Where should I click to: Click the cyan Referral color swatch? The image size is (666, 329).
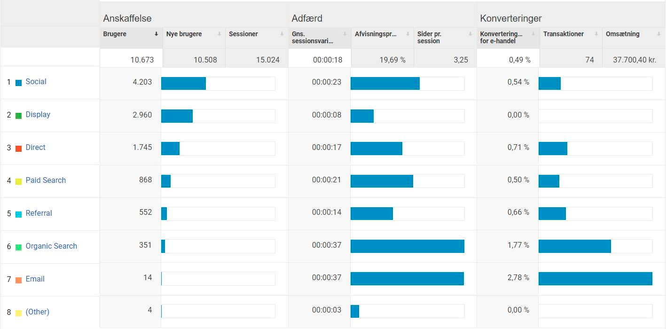19,214
